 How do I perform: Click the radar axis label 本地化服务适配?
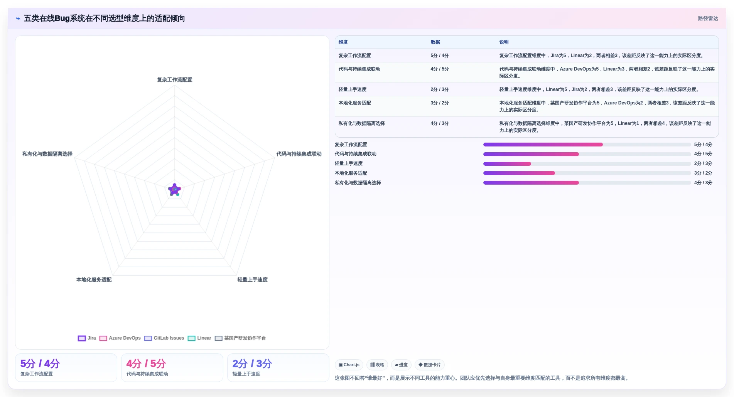point(94,280)
